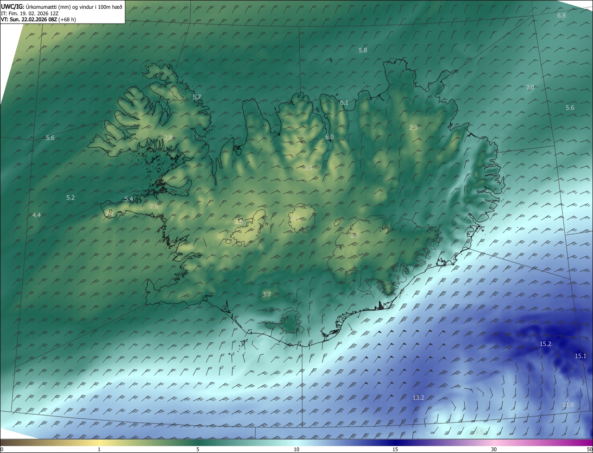Click the 5.2 value west of Snæfellsnes

[70, 197]
